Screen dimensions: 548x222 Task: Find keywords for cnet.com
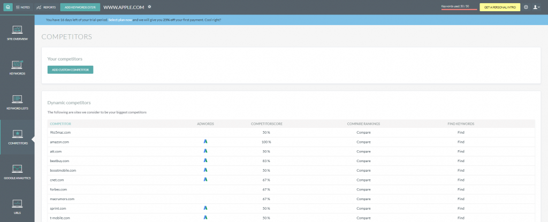[461, 180]
